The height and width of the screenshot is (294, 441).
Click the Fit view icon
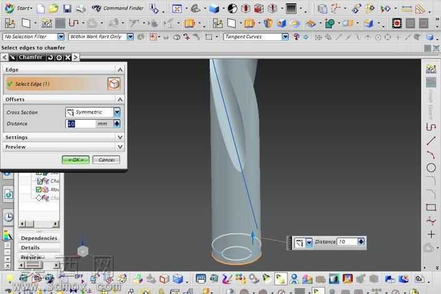click(x=177, y=9)
